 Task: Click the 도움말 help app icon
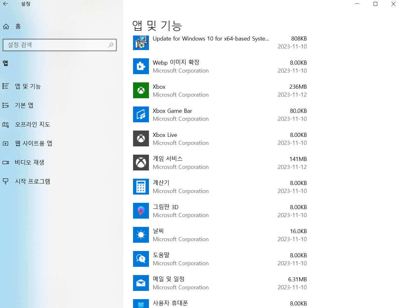(141, 259)
